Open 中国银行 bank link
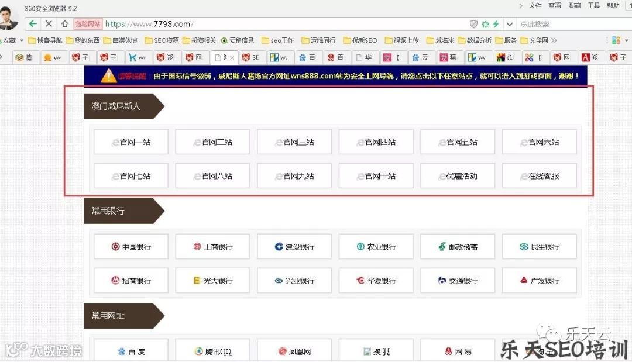The width and height of the screenshot is (632, 362). (x=131, y=246)
